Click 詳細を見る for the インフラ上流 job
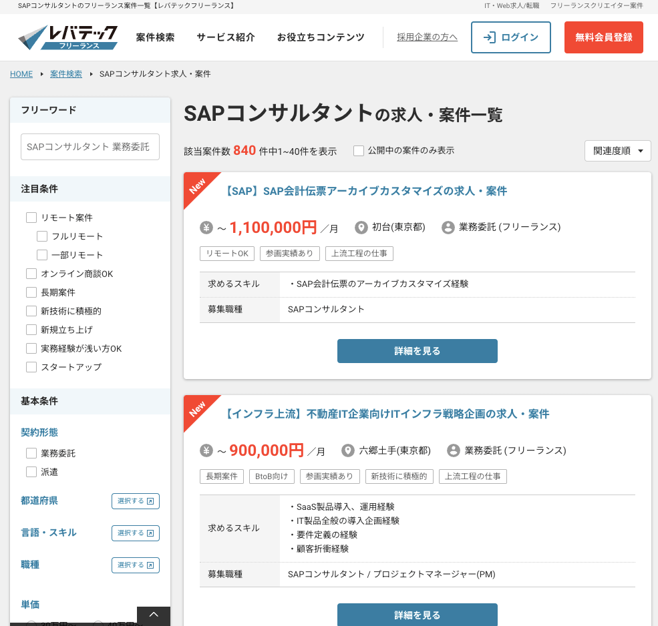 [x=417, y=615]
